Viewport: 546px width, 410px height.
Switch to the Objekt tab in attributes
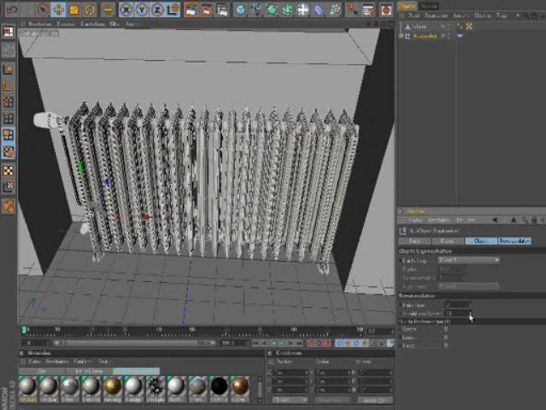[481, 241]
